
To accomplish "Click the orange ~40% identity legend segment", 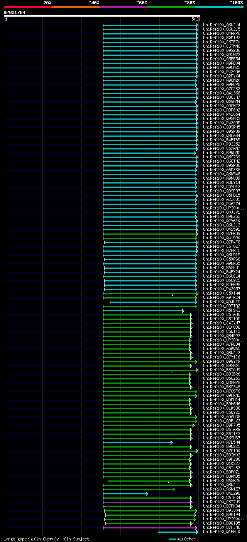I will pos(76,7).
